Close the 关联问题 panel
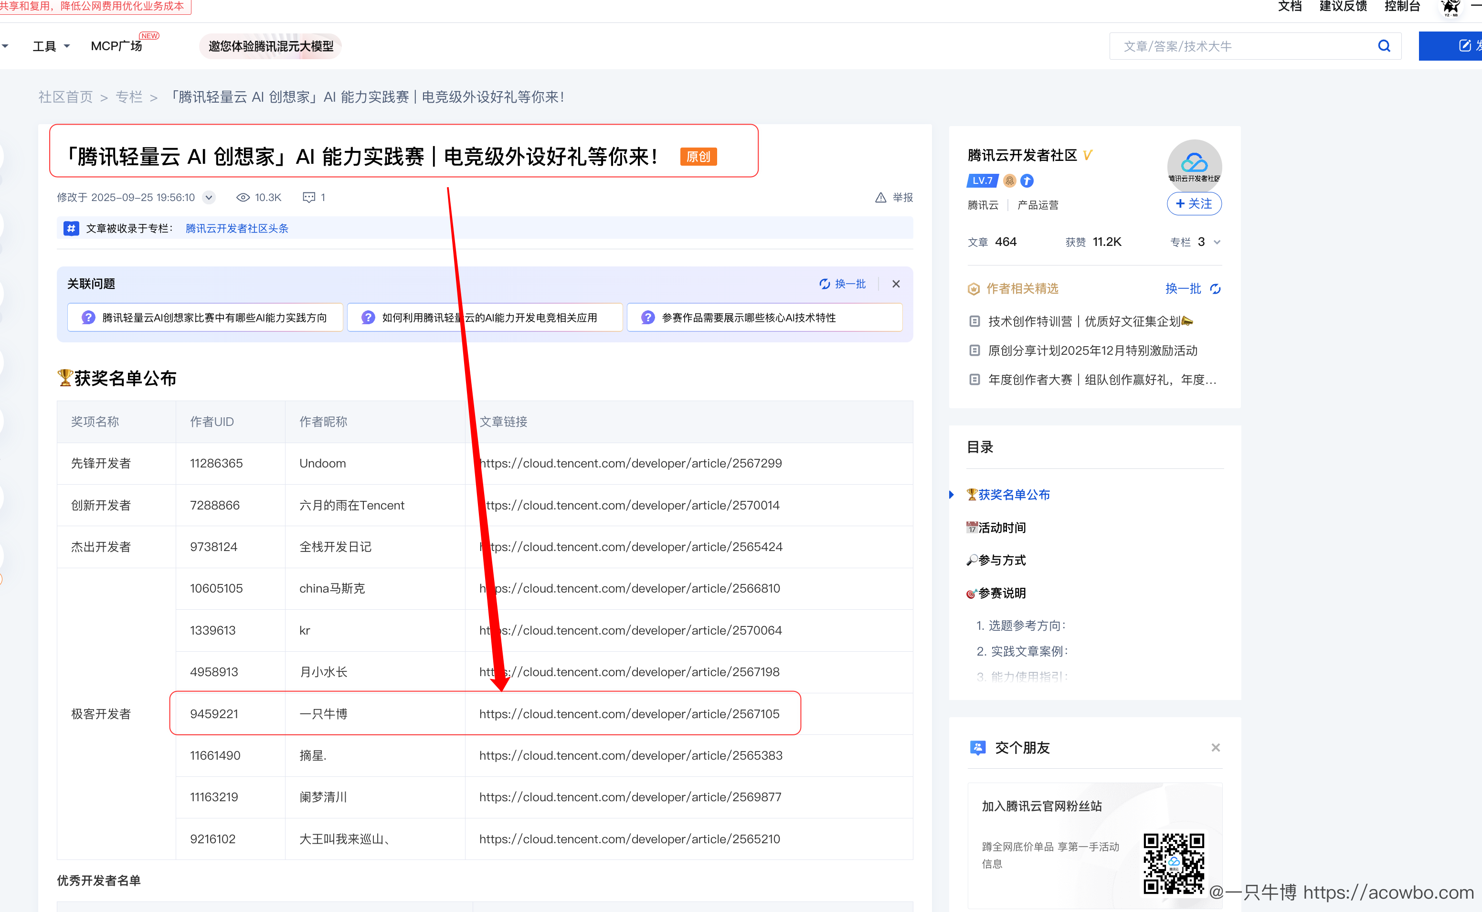Screen dimensions: 1482x912 896,284
